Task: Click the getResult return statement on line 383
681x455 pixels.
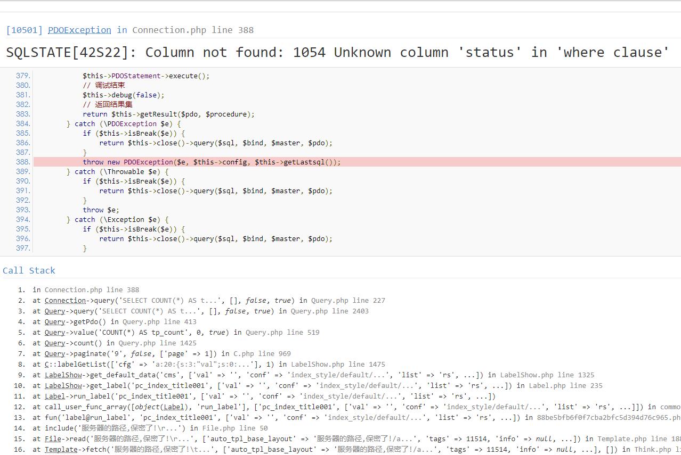Action: point(168,114)
